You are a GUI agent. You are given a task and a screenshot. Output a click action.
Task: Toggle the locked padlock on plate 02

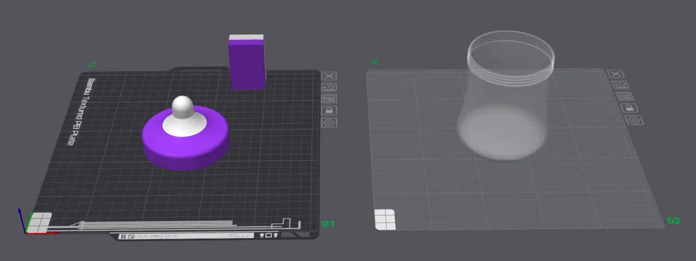click(629, 108)
